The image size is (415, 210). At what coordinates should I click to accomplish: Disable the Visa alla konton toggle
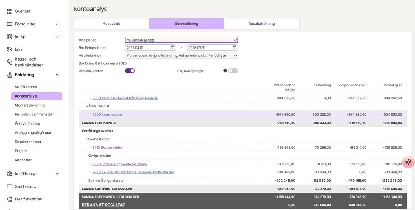pos(130,71)
